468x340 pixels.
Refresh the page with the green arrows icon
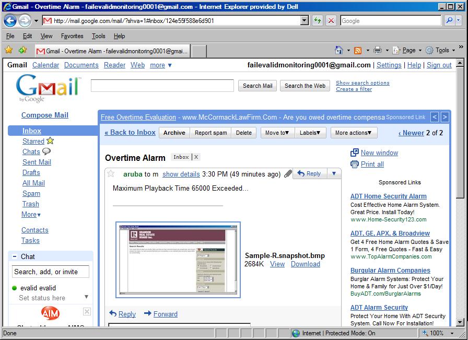pos(318,20)
